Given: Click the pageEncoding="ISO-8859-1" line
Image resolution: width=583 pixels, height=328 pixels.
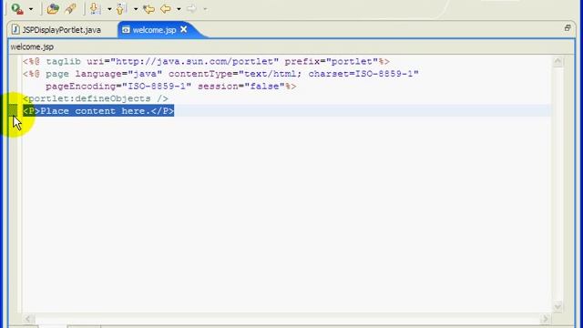Looking at the screenshot, I should pyautogui.click(x=171, y=87).
